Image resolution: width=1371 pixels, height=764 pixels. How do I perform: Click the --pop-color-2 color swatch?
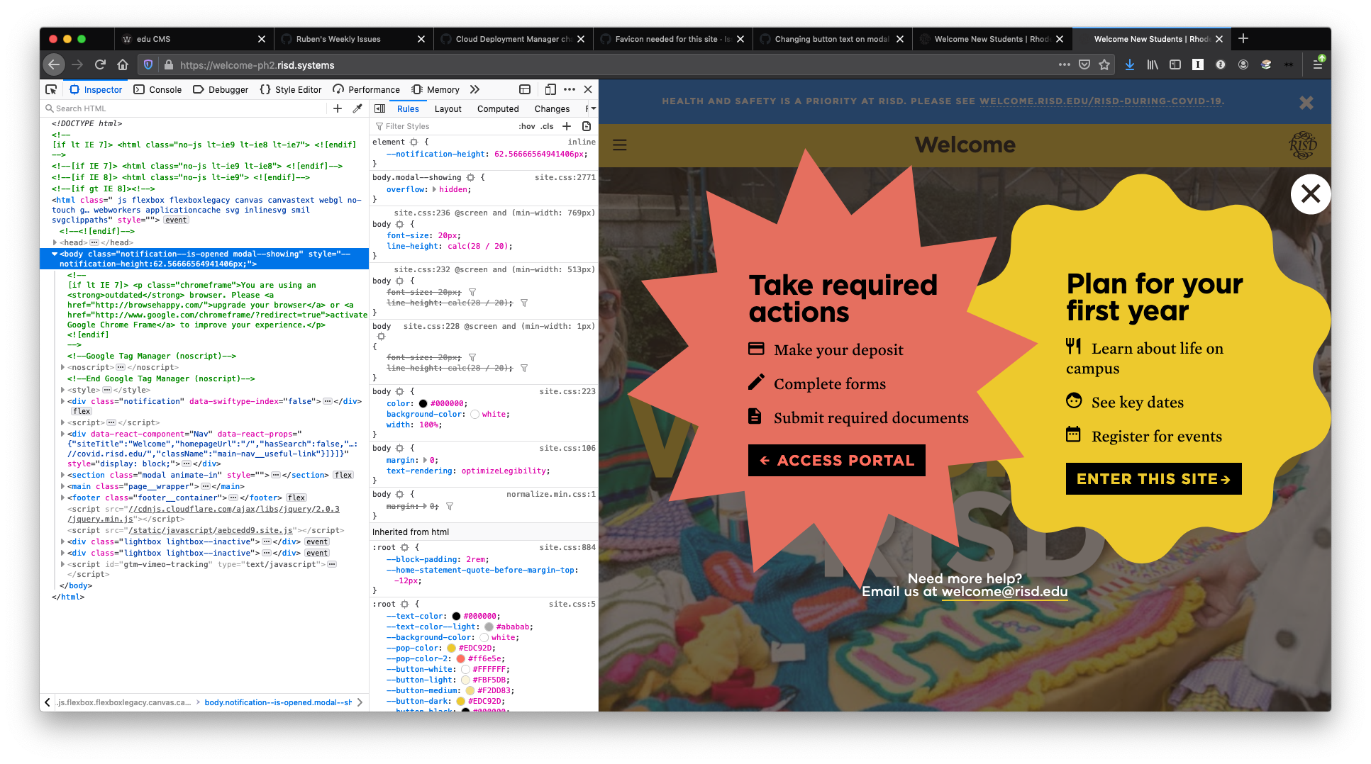(462, 658)
